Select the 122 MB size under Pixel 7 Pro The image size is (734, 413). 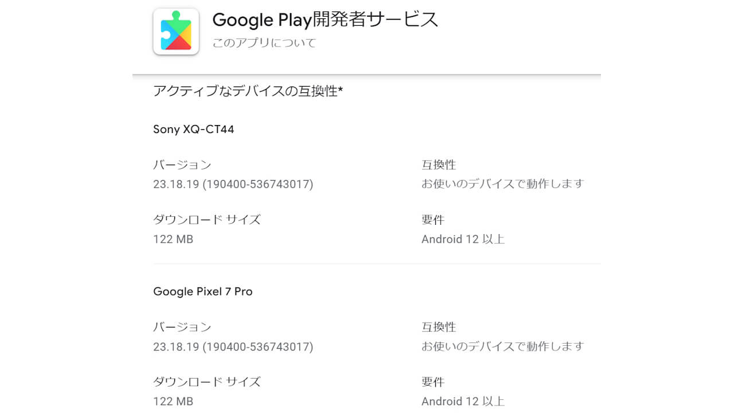click(173, 402)
